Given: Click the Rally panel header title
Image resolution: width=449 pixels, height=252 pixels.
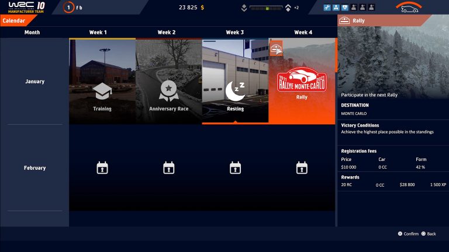Looking at the screenshot, I should (358, 20).
